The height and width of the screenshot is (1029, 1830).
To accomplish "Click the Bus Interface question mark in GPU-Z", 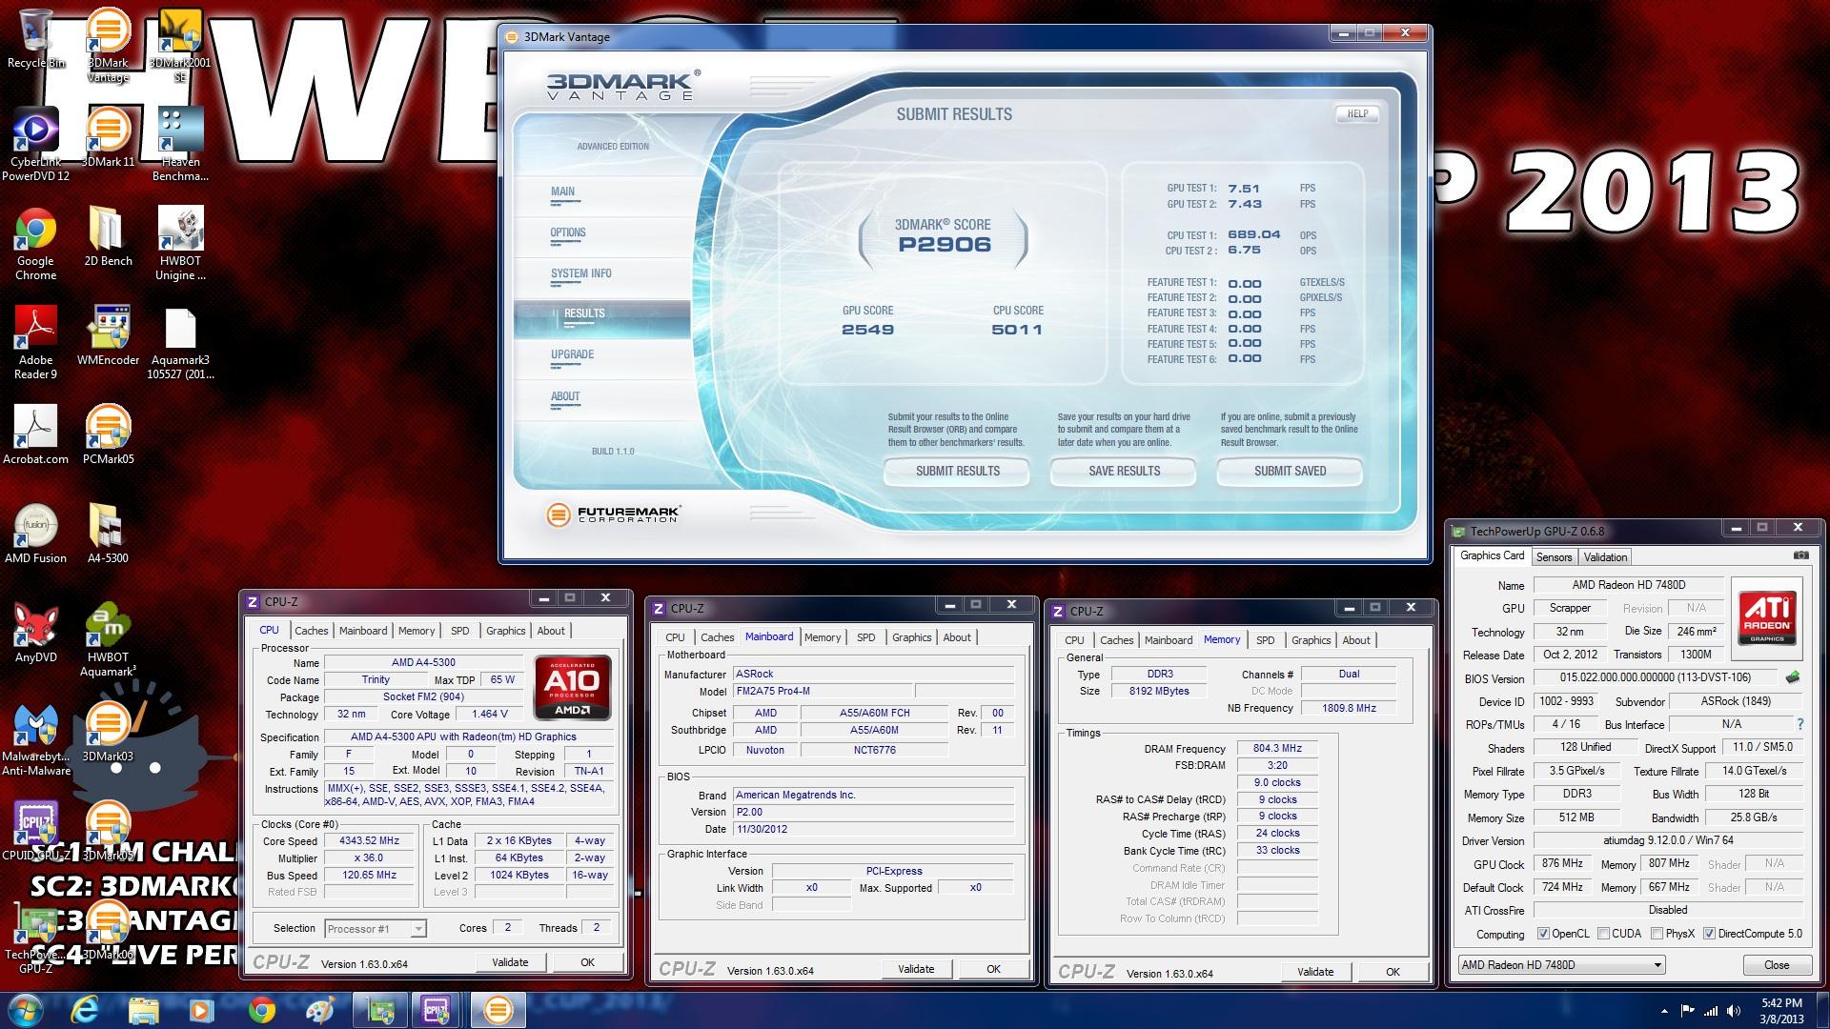I will (x=1800, y=724).
